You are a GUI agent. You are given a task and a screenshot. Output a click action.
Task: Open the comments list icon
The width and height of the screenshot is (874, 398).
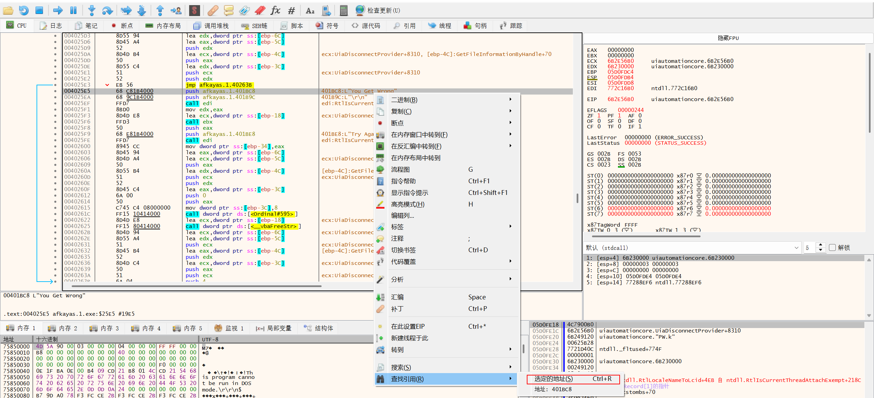coord(228,11)
